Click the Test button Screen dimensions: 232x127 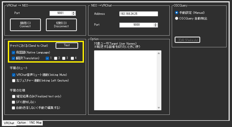(x=67, y=45)
